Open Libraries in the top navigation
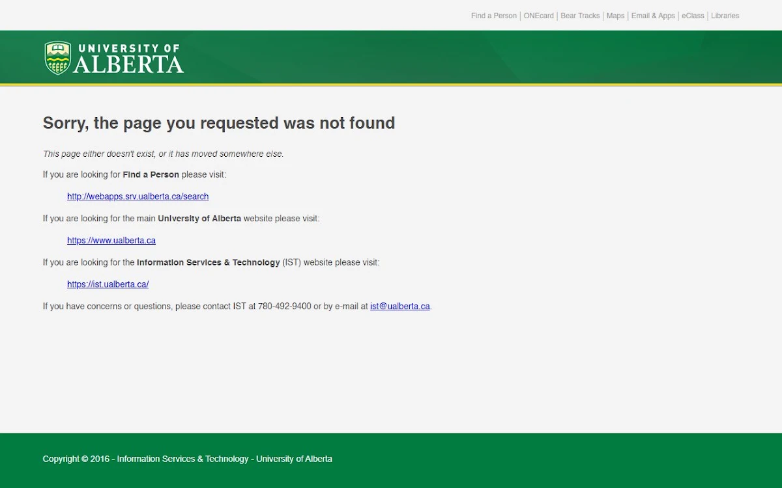Screen dimensions: 782x488 [725, 16]
